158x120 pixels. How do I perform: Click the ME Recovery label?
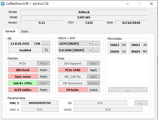coord(73,83)
